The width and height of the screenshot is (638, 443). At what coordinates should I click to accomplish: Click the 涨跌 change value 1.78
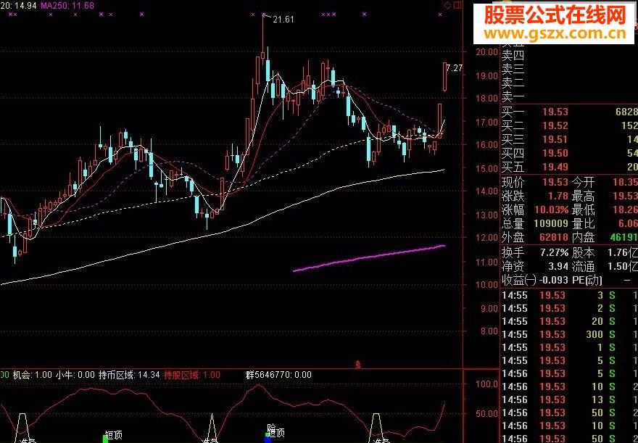pos(558,196)
